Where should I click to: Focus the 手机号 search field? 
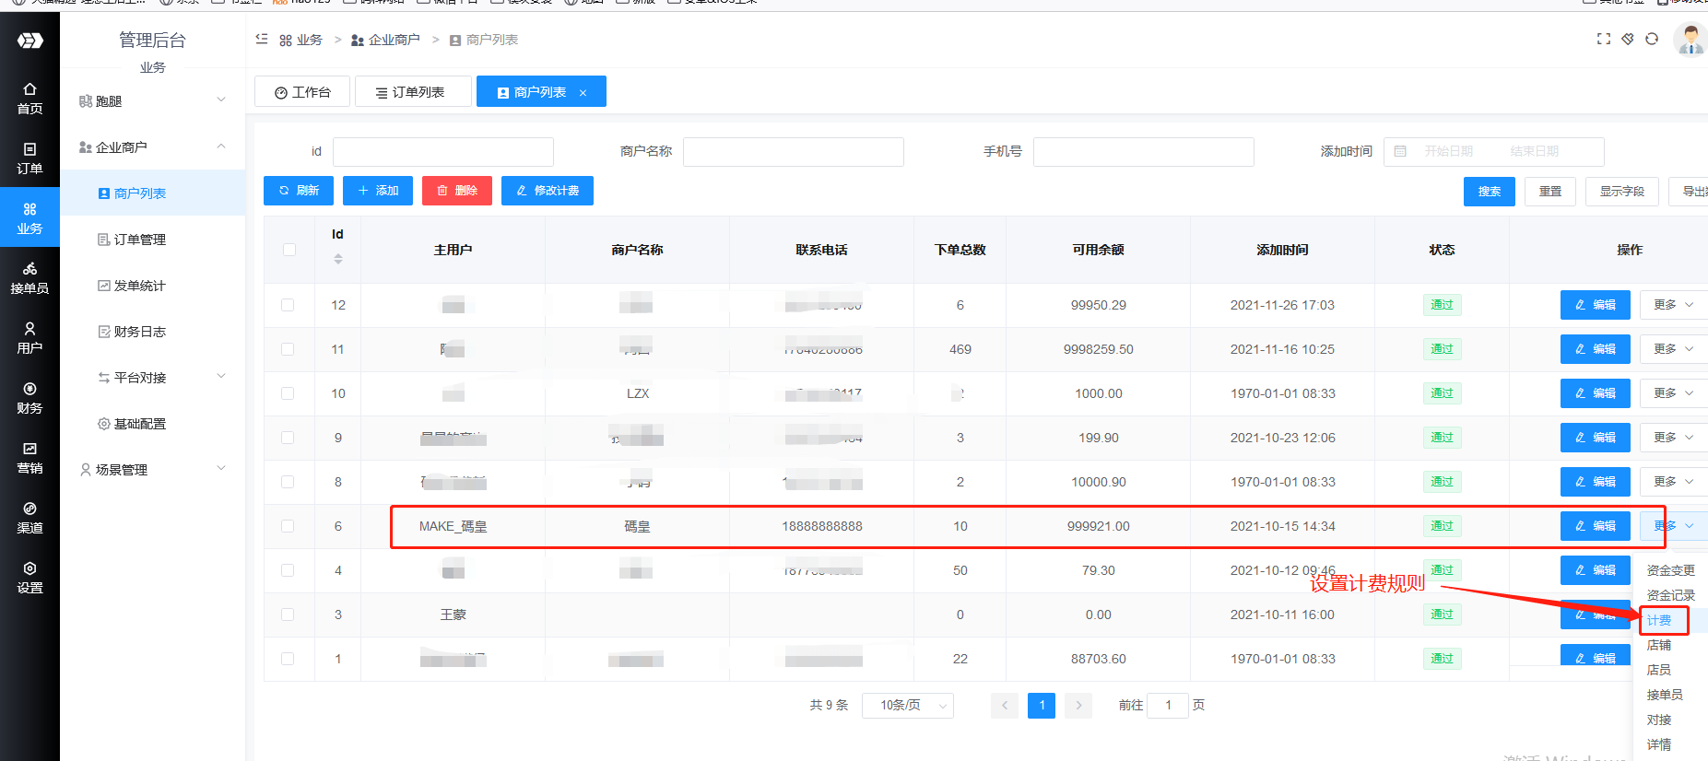pos(1144,151)
